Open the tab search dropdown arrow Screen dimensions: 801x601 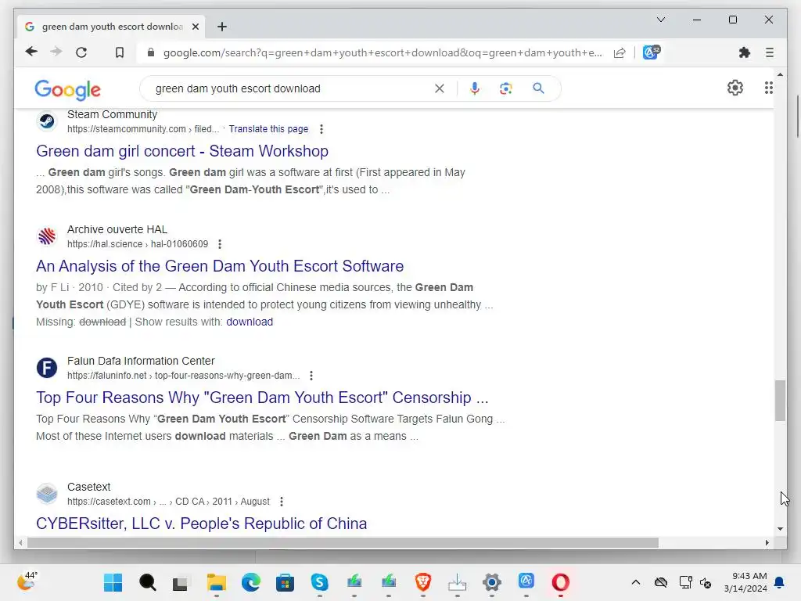click(x=660, y=20)
